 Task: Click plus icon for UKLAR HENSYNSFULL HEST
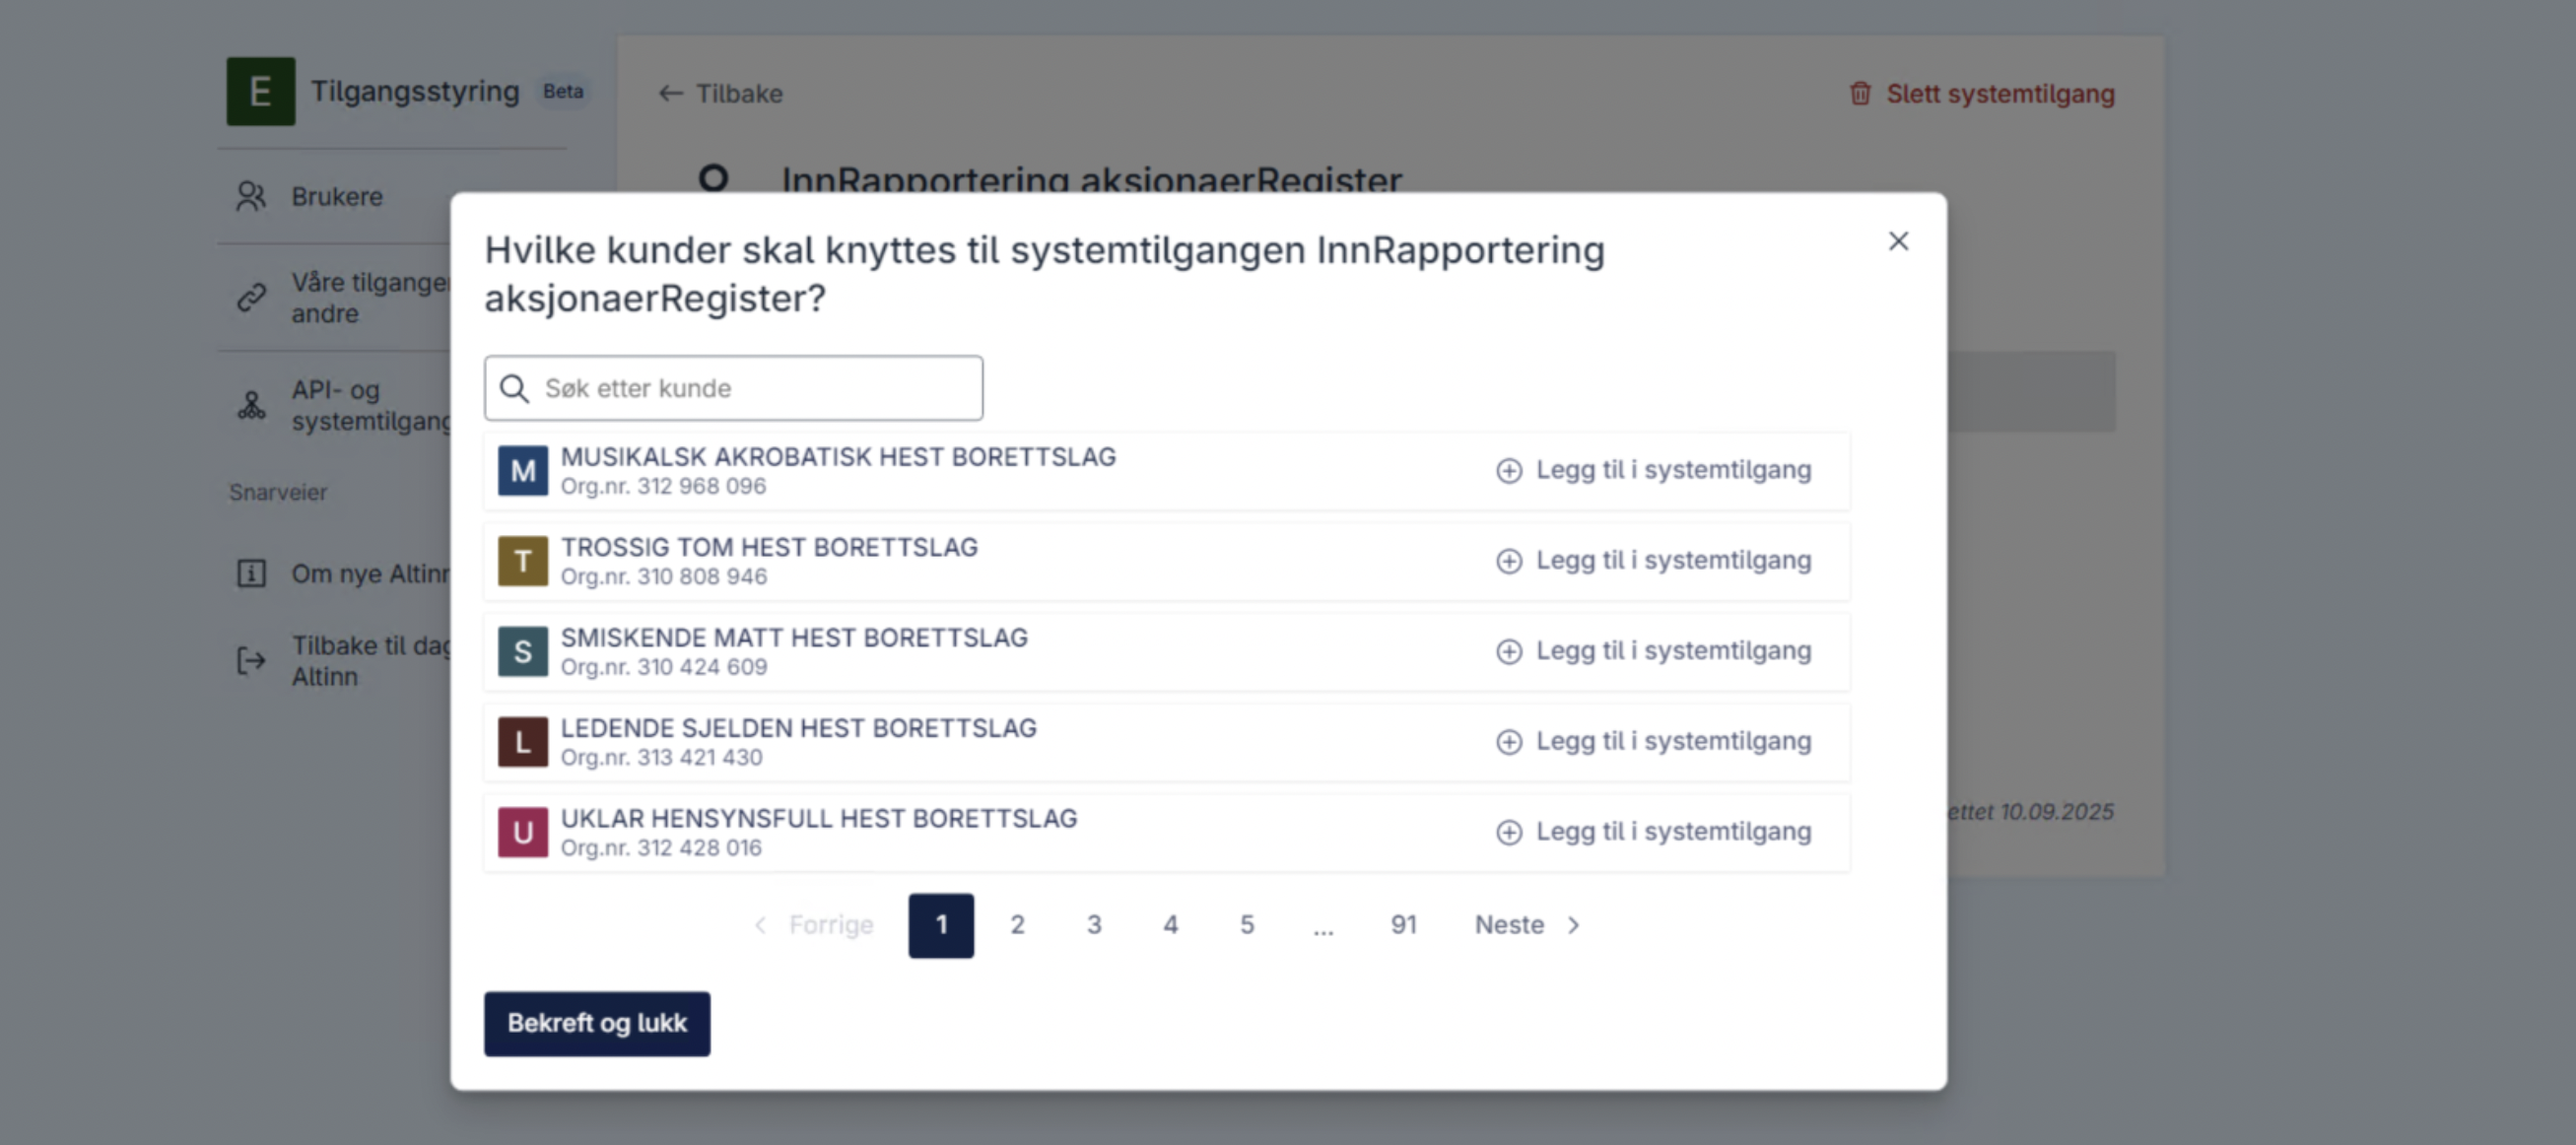click(1508, 832)
